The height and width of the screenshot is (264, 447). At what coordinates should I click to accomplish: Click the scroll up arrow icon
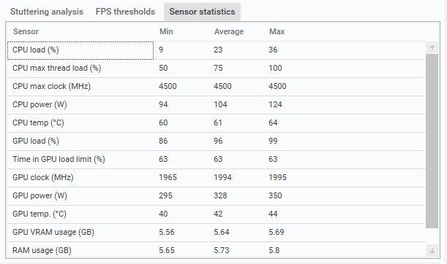pyautogui.click(x=432, y=48)
